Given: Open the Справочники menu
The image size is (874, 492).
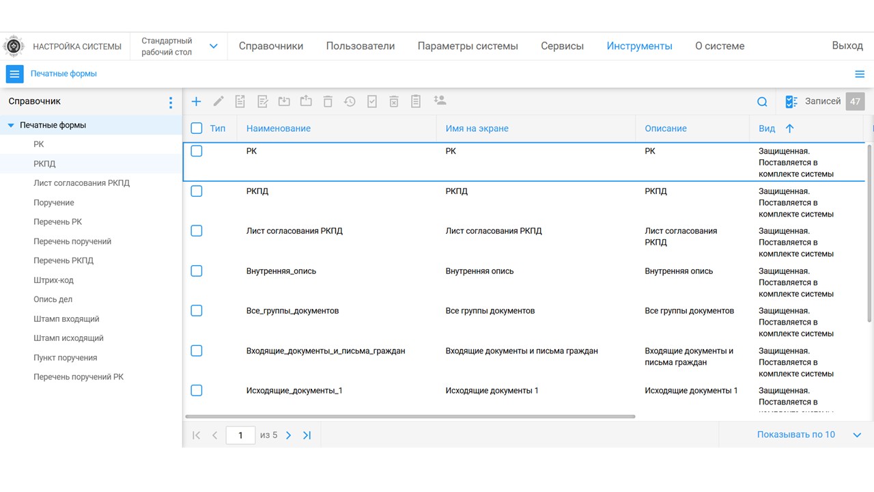Looking at the screenshot, I should [271, 46].
